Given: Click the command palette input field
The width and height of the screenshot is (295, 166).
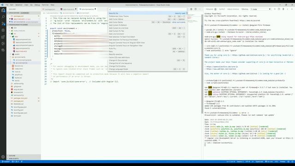Looking at the screenshot, I should coord(147,9).
